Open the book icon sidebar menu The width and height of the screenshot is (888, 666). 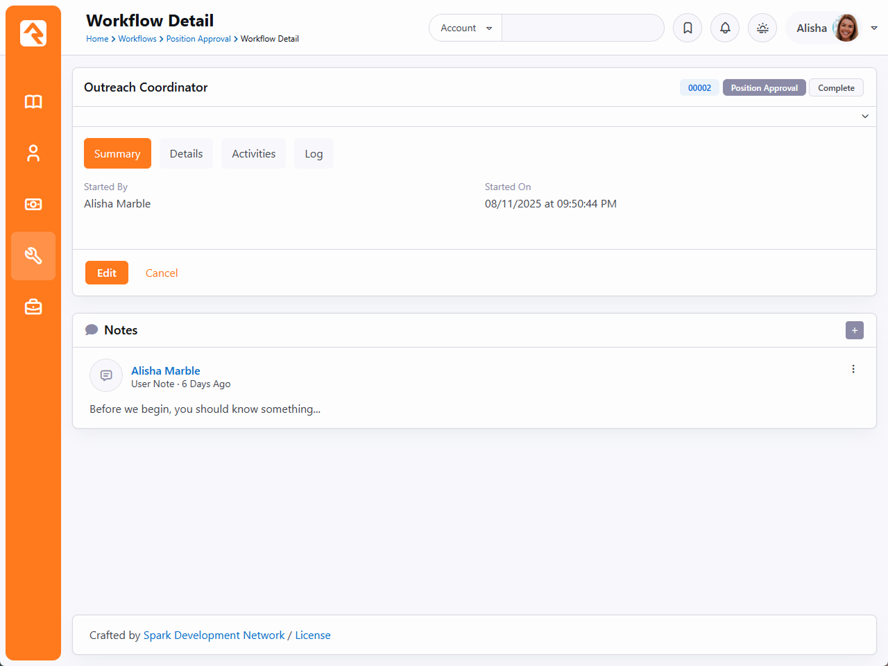[33, 102]
